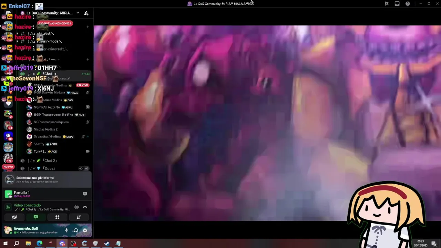Open the sugerir-mods text channel
This screenshot has width=441, height=248.
tap(55, 41)
